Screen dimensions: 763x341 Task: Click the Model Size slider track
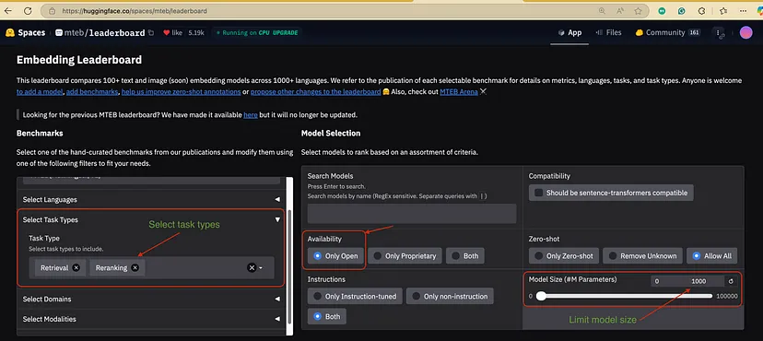click(626, 296)
